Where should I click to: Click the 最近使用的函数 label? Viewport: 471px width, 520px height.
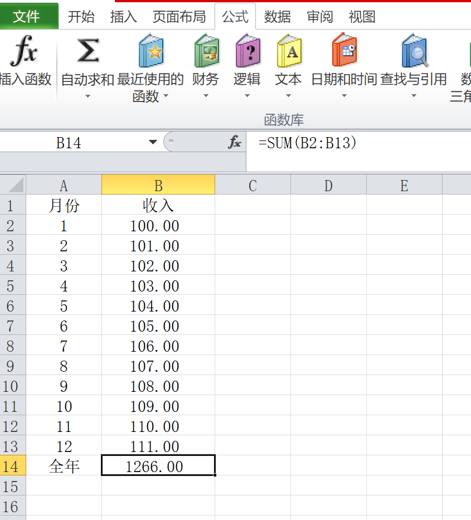[x=150, y=88]
